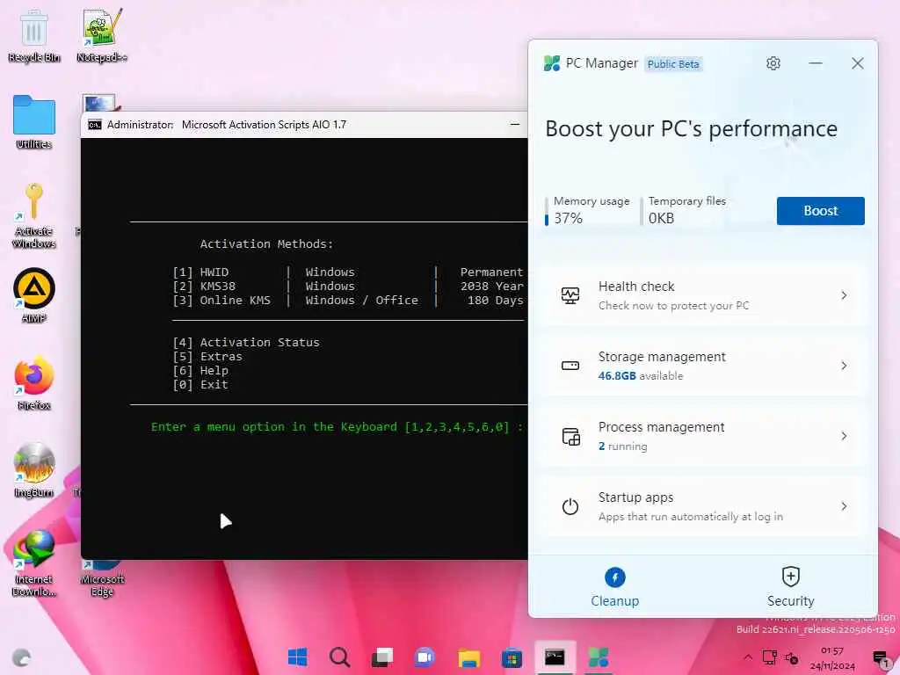Launch the AIMP desktop shortcut
900x675 pixels.
[34, 295]
